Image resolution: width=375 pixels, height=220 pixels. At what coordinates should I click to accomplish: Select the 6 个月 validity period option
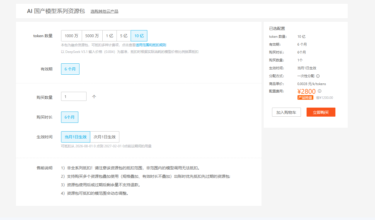pos(70,69)
